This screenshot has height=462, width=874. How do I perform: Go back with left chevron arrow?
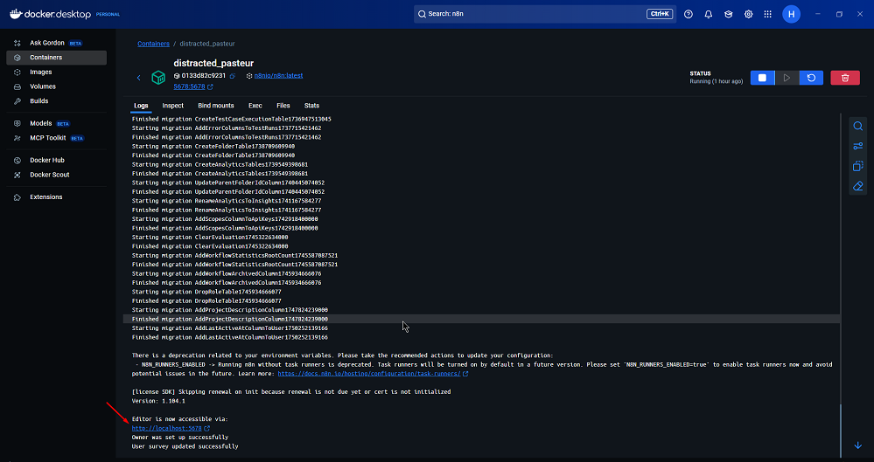[x=139, y=78]
